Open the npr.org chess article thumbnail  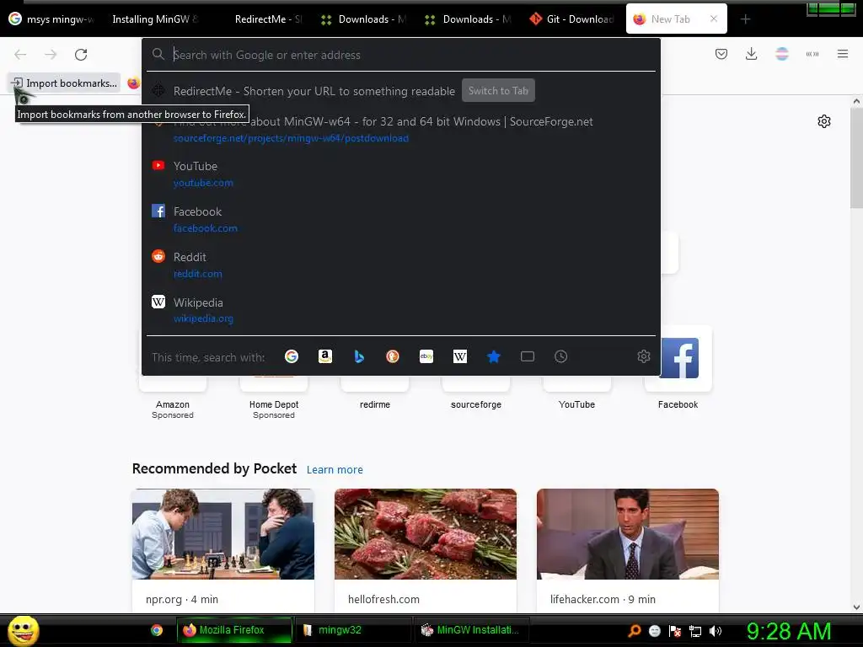pos(222,533)
